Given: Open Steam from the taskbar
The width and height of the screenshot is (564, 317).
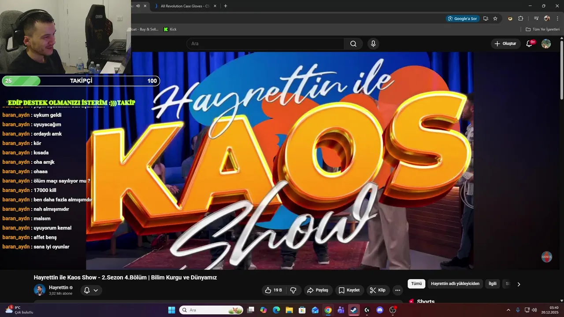Looking at the screenshot, I should pyautogui.click(x=354, y=310).
